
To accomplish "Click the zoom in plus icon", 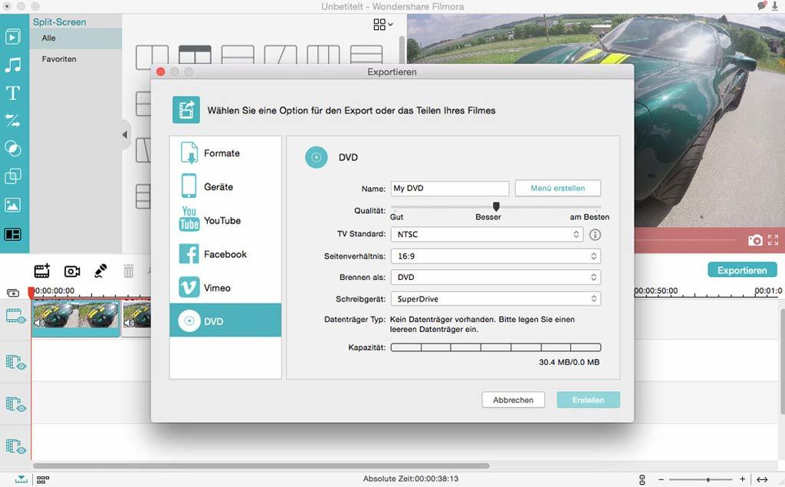I will point(742,479).
